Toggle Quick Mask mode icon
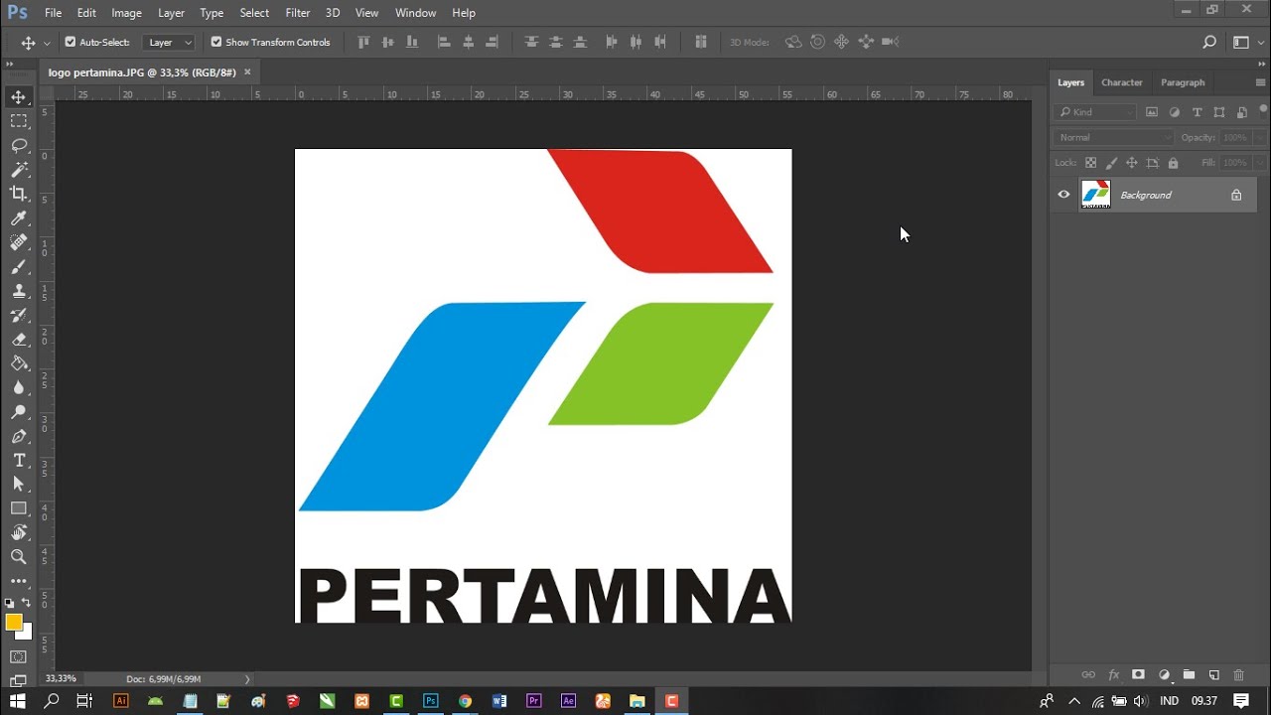Image resolution: width=1271 pixels, height=715 pixels. coord(19,657)
